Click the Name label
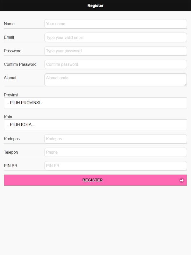This screenshot has height=255, width=191. click(9, 24)
